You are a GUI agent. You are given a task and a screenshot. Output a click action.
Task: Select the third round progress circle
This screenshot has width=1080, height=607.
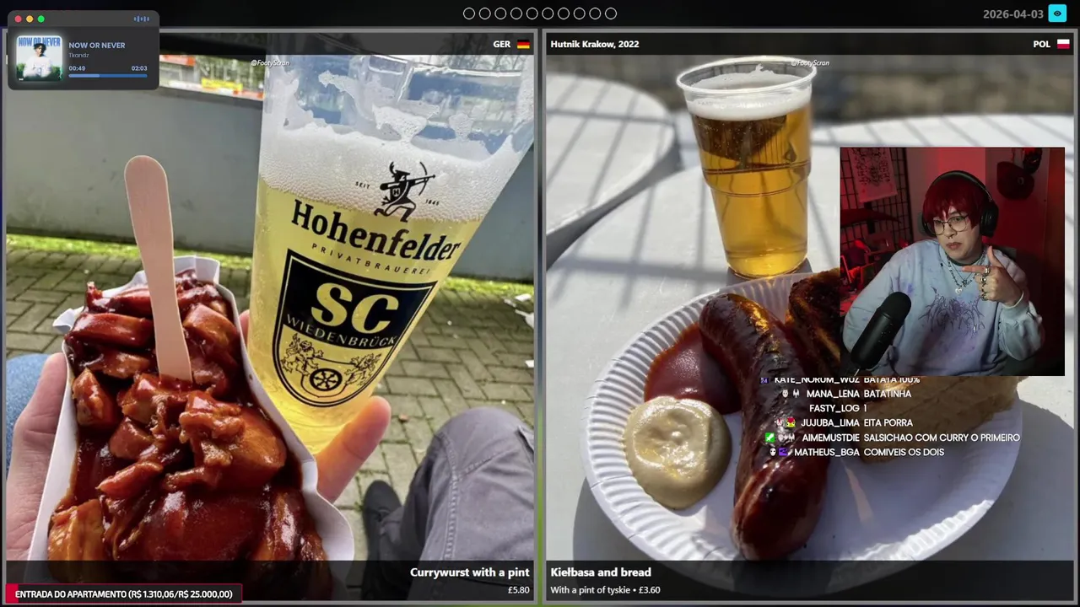click(500, 13)
